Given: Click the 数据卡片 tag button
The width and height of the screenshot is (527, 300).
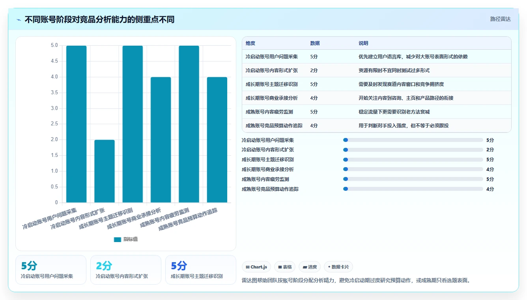Looking at the screenshot, I should pyautogui.click(x=338, y=267).
